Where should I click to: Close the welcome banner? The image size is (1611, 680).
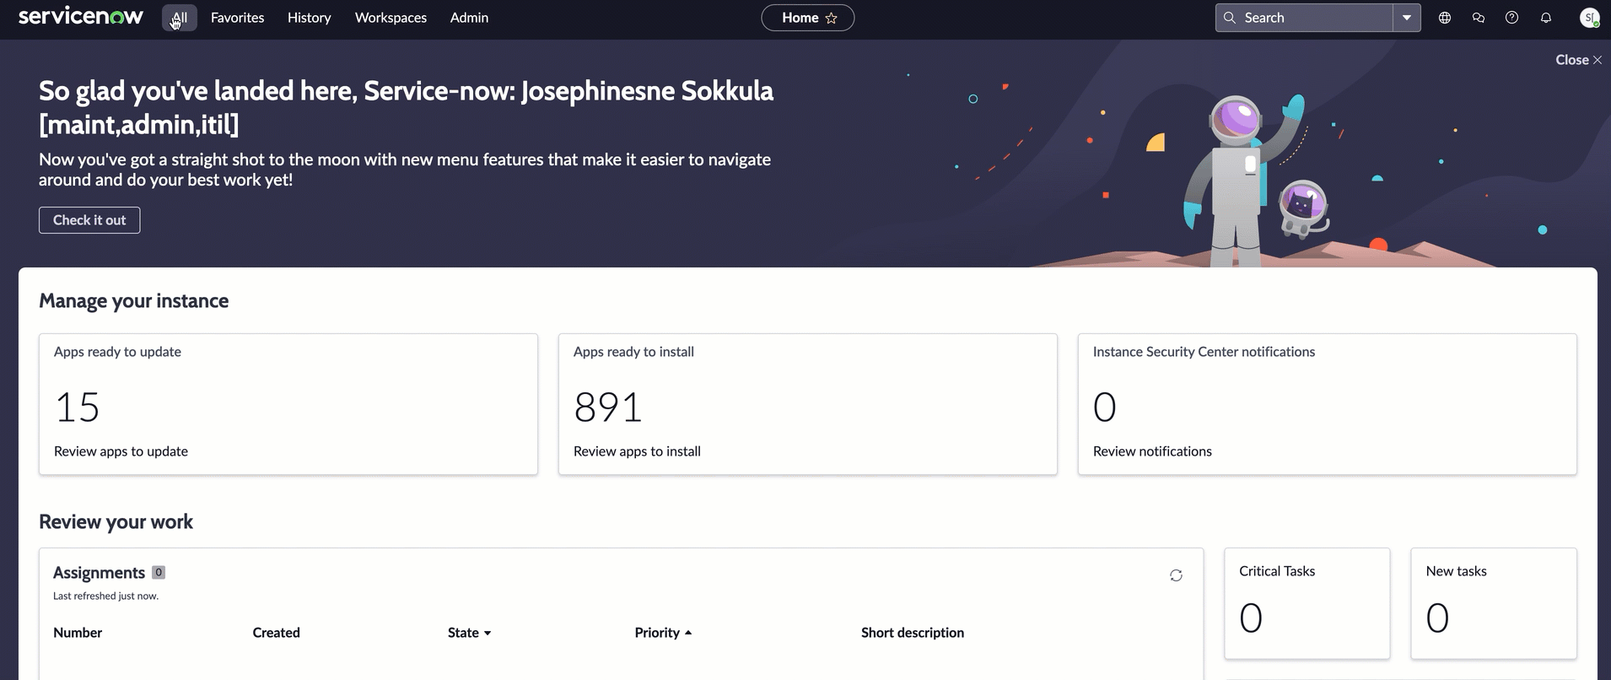point(1578,60)
